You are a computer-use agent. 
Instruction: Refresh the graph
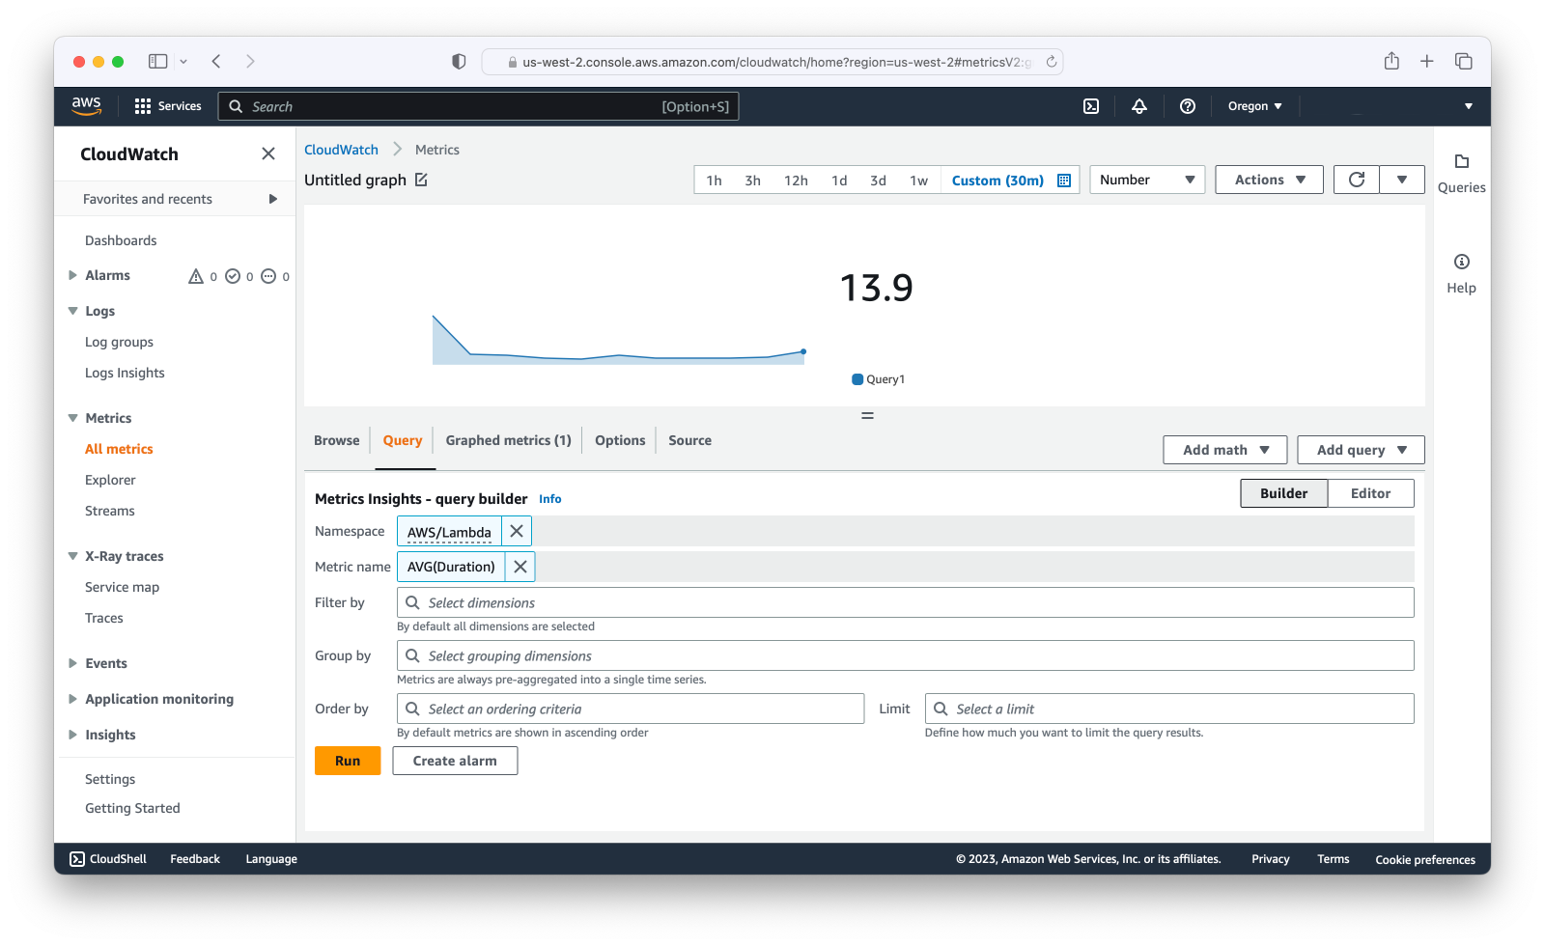(x=1357, y=180)
